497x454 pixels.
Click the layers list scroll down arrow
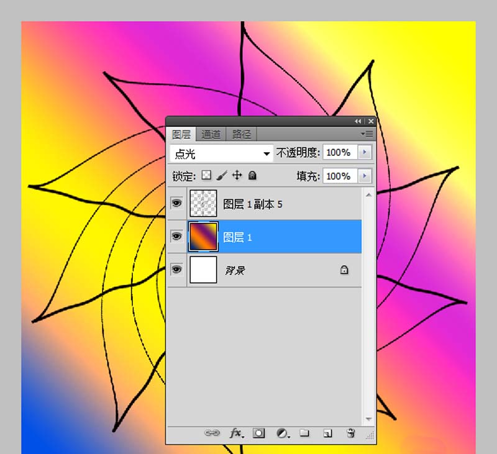[x=368, y=419]
